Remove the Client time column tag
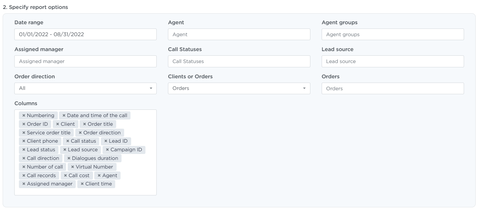The height and width of the screenshot is (209, 478). coord(82,184)
